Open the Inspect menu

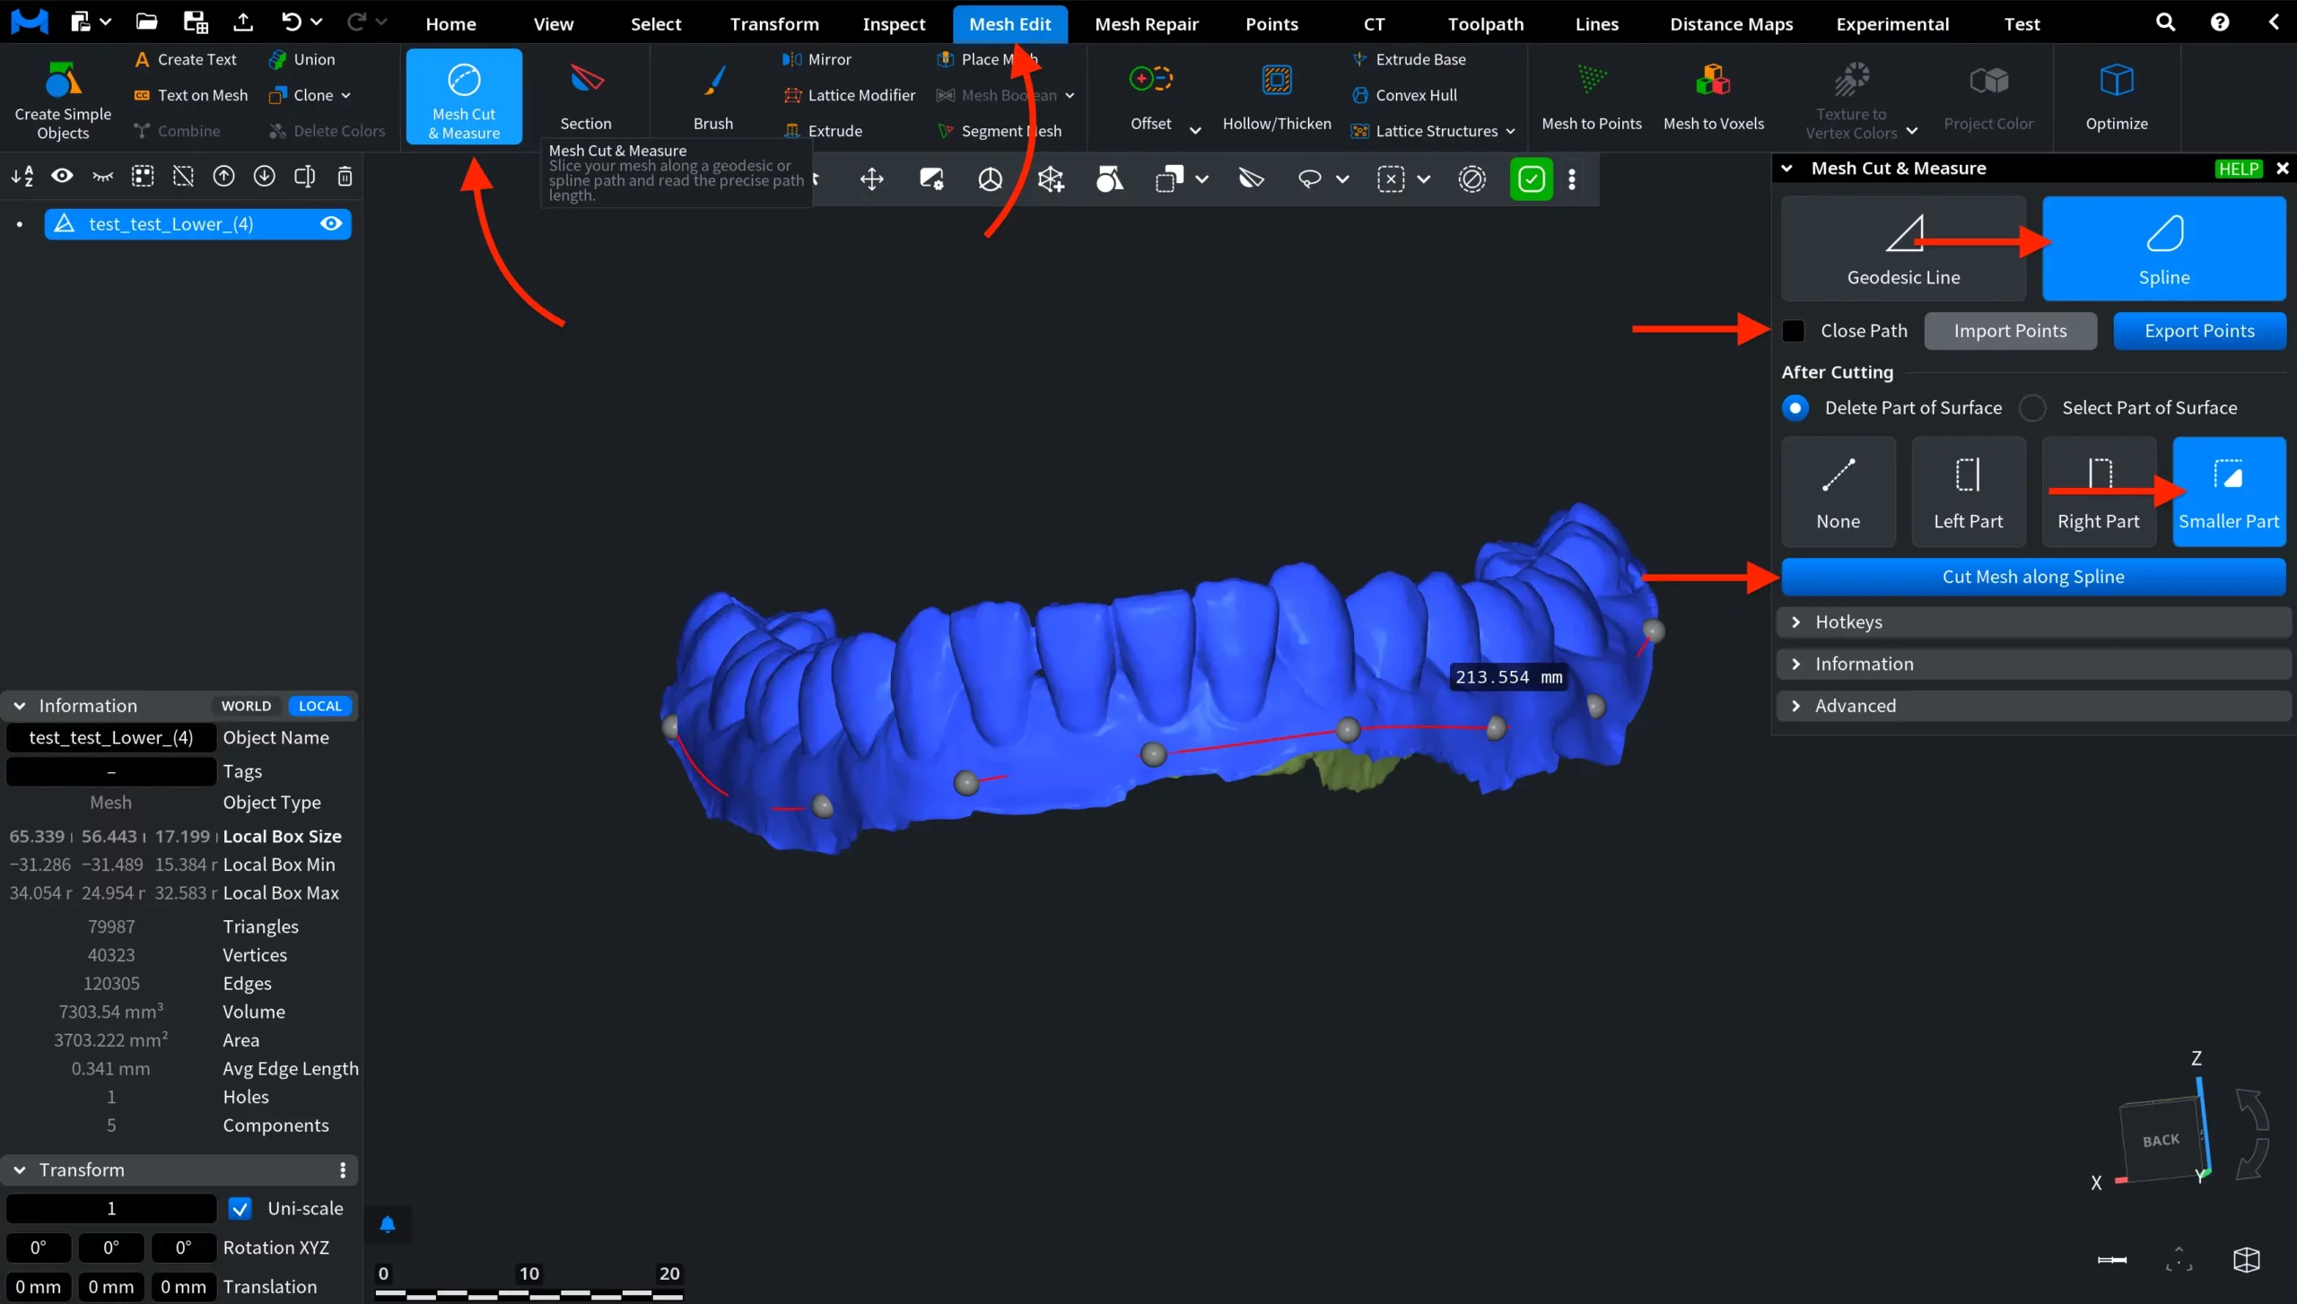(x=893, y=23)
